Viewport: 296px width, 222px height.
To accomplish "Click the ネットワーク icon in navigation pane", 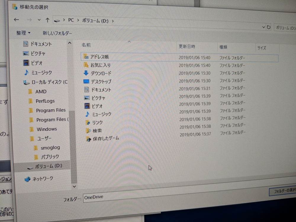I will coord(28,179).
